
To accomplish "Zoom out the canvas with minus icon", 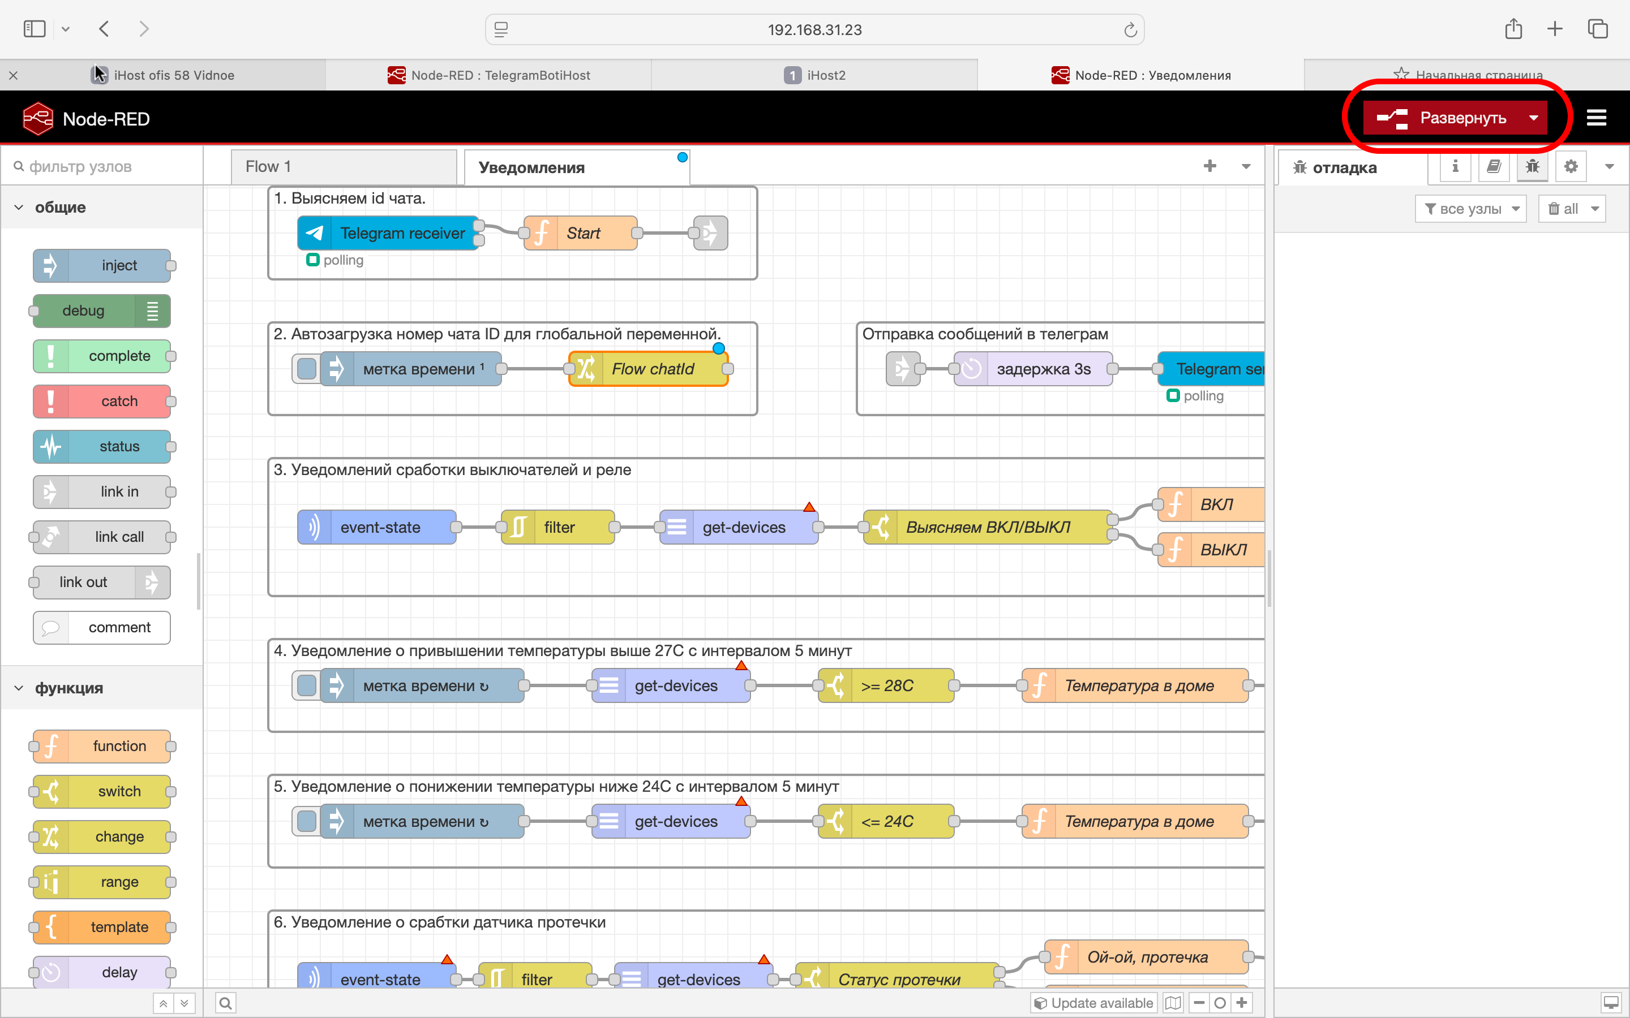I will click(x=1199, y=1003).
